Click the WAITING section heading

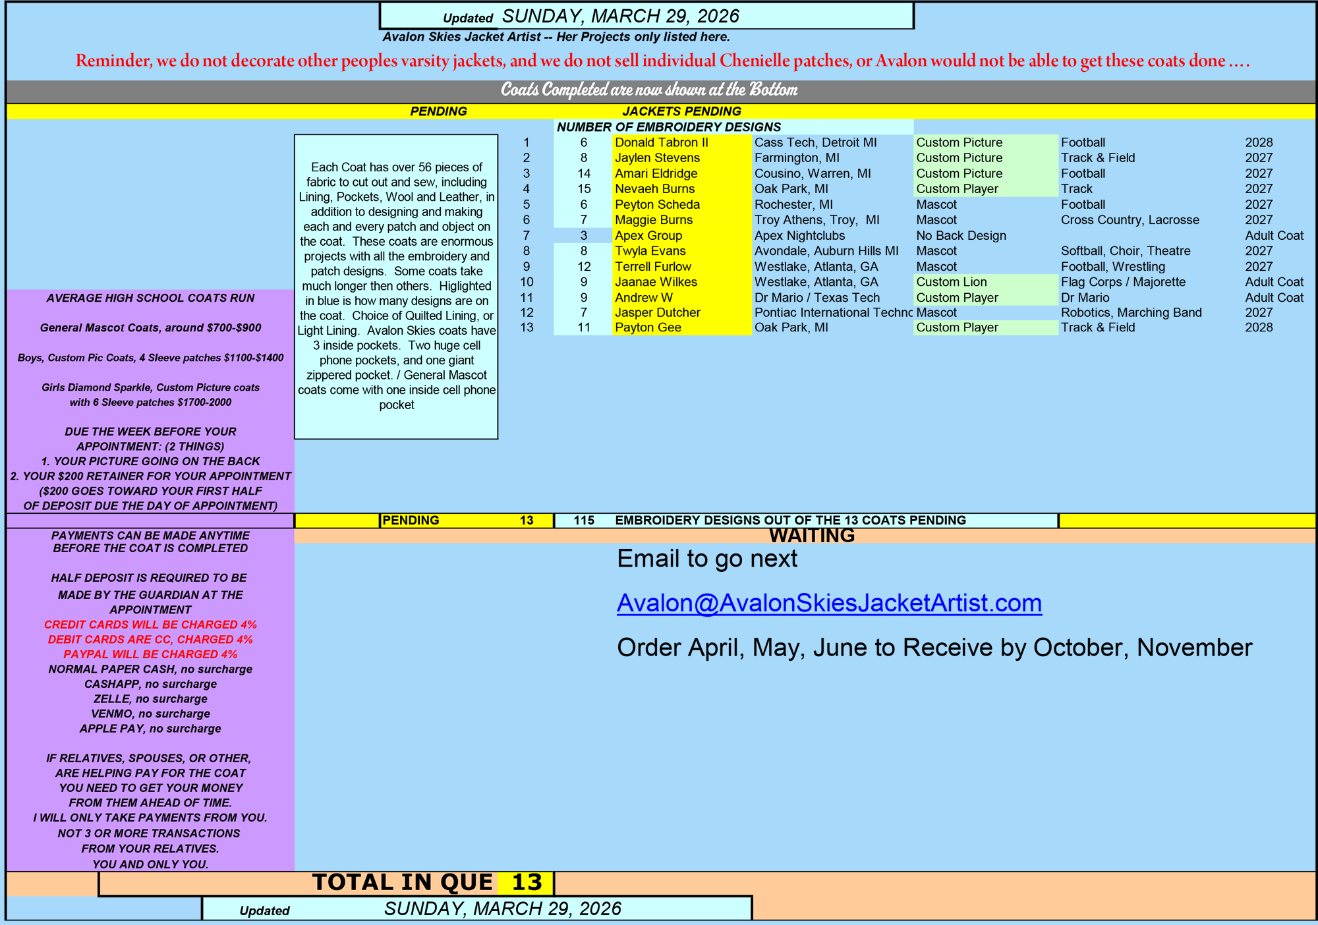point(811,536)
